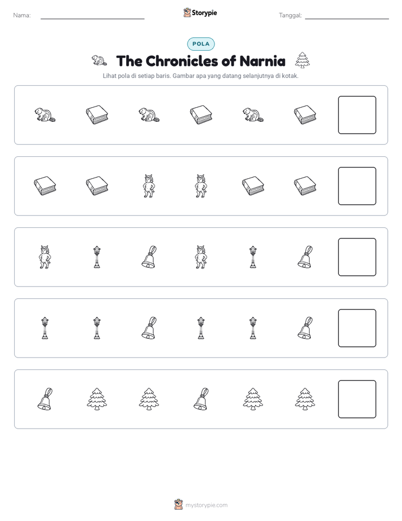Click the last book in row one
The height and width of the screenshot is (521, 402).
coord(305,115)
